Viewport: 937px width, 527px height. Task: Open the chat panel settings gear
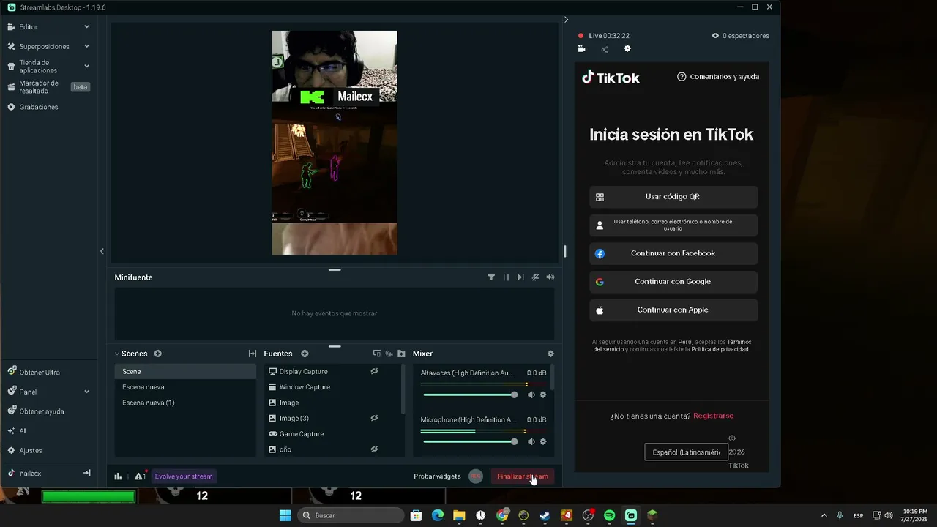(627, 49)
